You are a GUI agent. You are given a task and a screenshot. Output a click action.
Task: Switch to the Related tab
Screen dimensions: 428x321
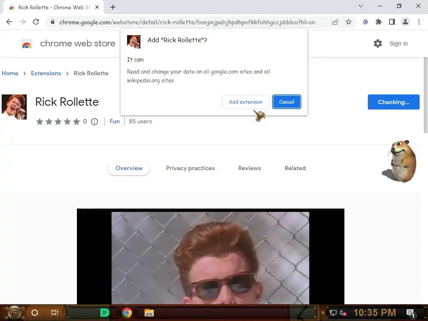pos(295,168)
